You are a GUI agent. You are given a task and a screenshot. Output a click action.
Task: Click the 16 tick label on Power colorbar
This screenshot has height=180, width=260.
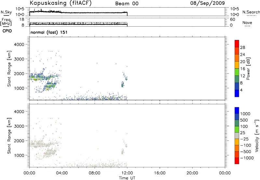tap(242, 69)
